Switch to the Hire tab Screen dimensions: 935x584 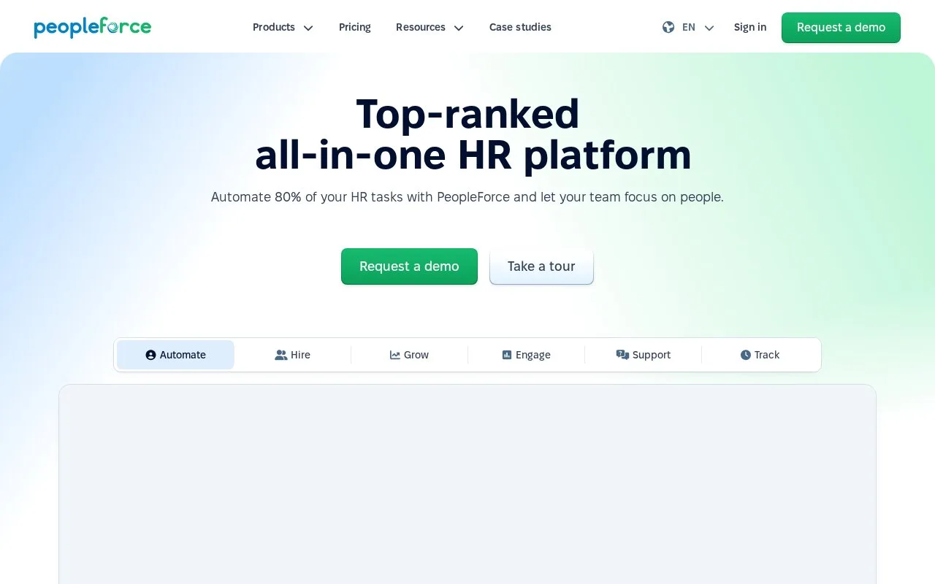(292, 355)
